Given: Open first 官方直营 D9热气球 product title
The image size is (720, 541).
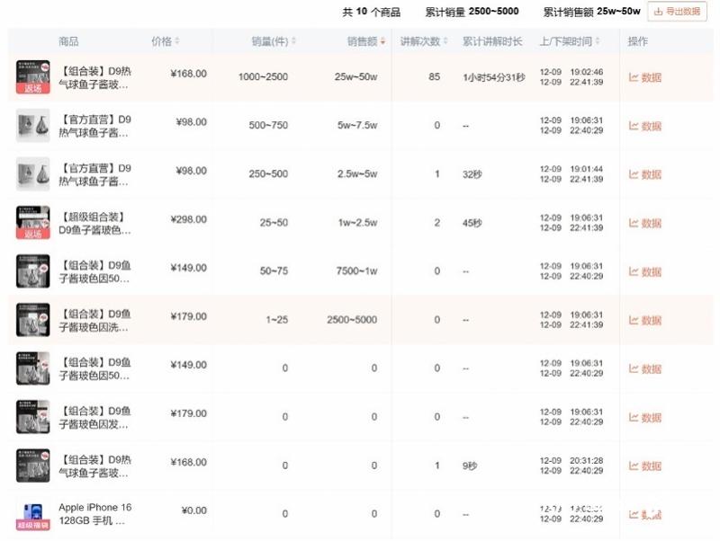Looking at the screenshot, I should (95, 126).
